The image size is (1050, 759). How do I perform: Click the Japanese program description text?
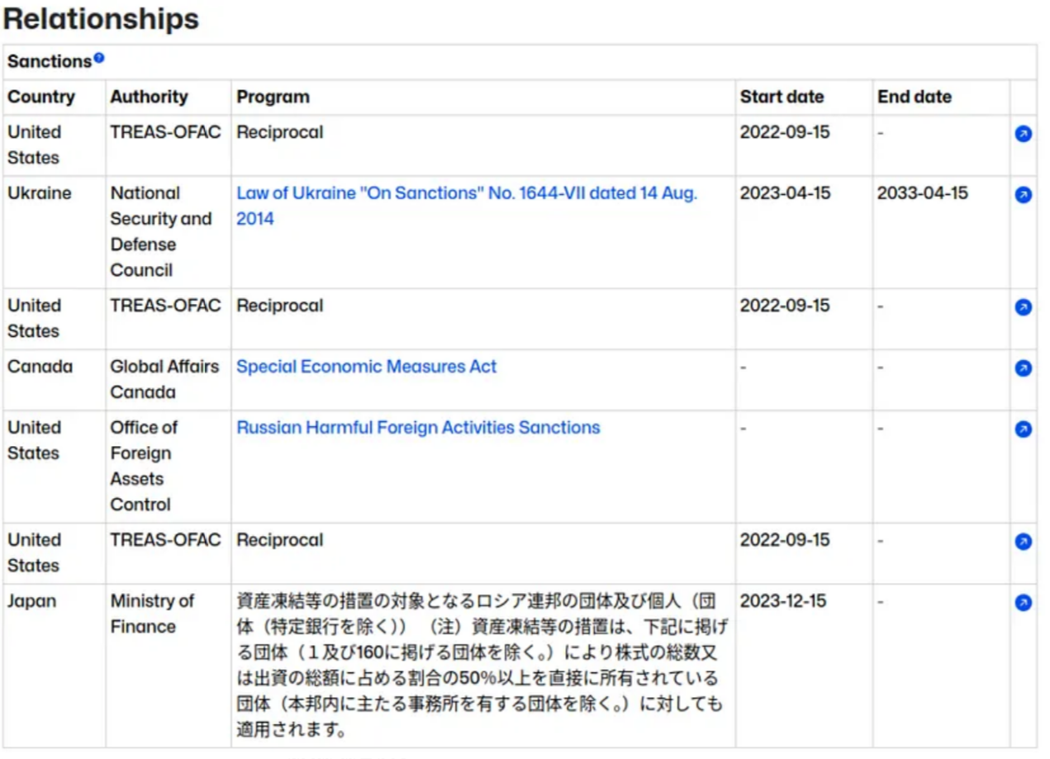point(481,665)
